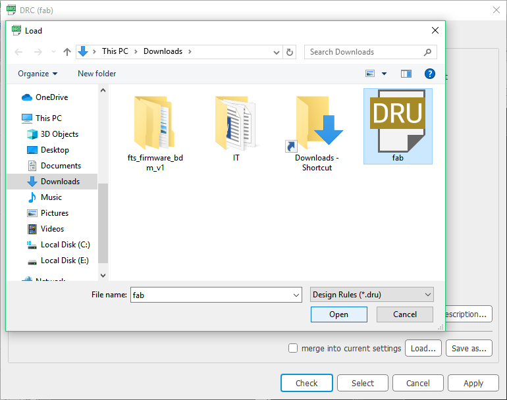Open the recent locations dropdown arrow
This screenshot has width=507, height=400.
coord(54,52)
